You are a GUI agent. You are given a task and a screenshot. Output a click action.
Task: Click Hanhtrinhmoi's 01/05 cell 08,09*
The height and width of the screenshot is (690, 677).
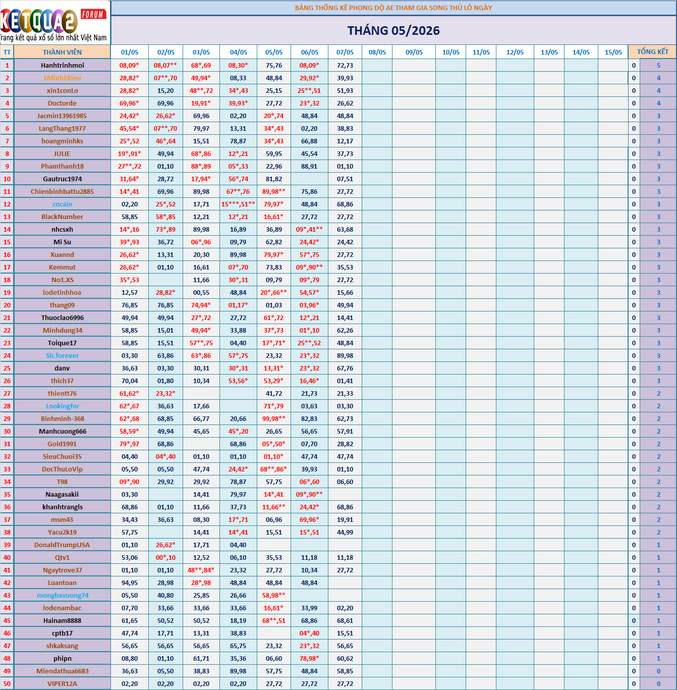[130, 65]
